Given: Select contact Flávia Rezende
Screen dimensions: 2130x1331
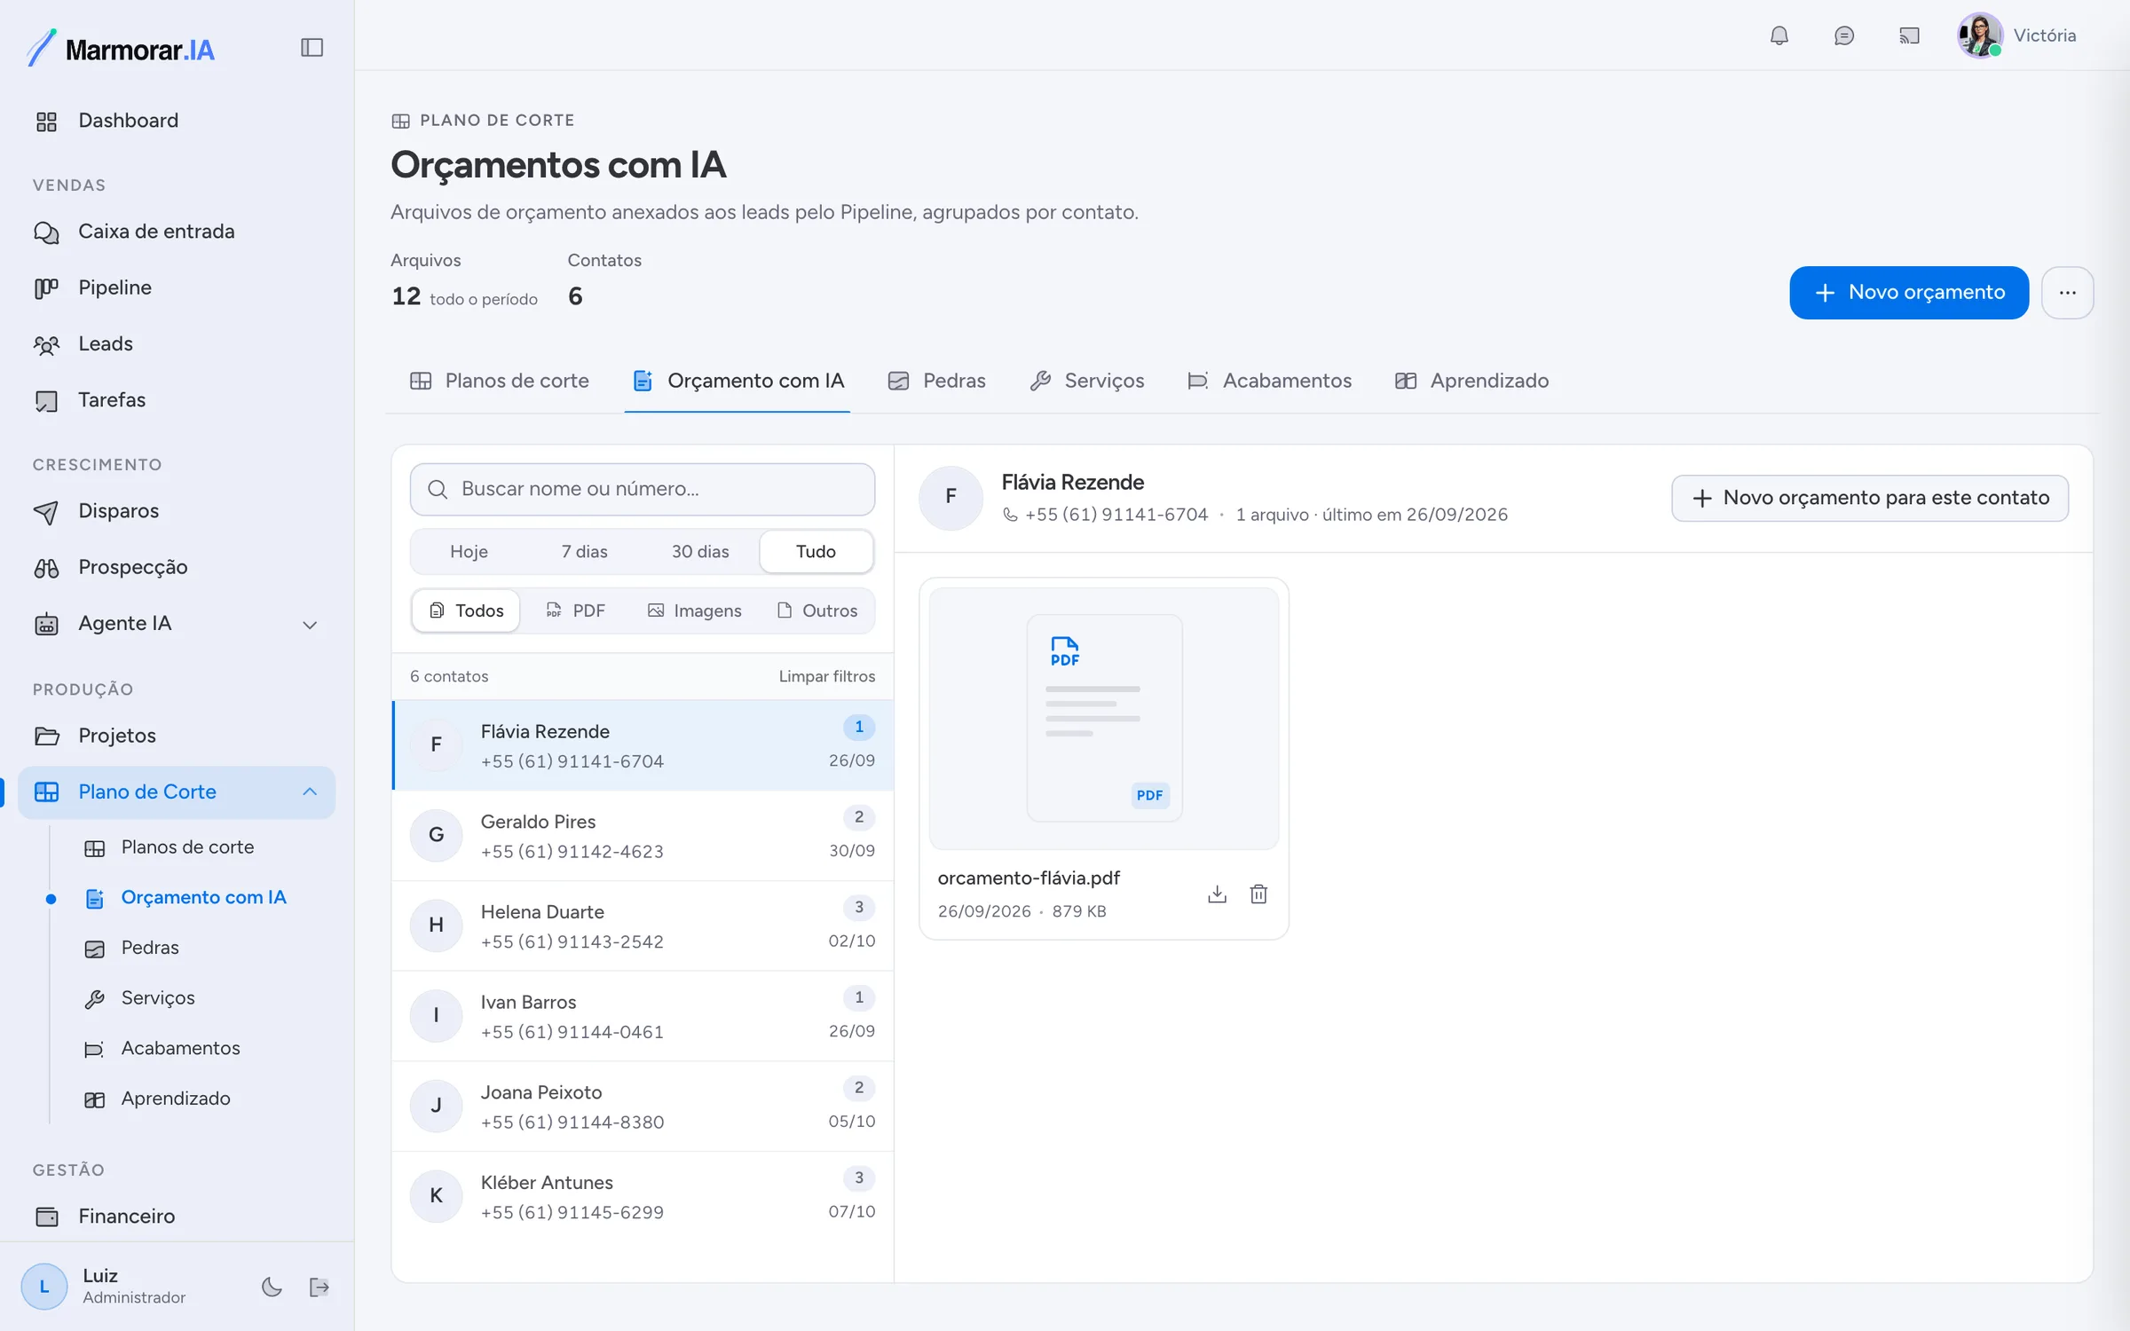Looking at the screenshot, I should (x=643, y=745).
